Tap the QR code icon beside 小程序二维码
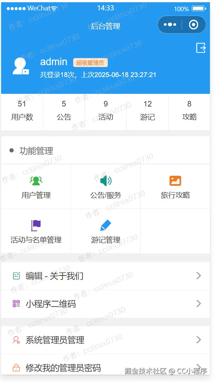The width and height of the screenshot is (214, 382). pyautogui.click(x=16, y=303)
